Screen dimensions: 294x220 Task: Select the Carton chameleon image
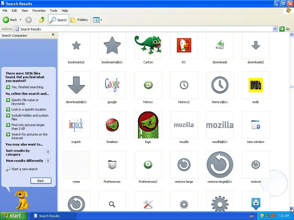(148, 46)
